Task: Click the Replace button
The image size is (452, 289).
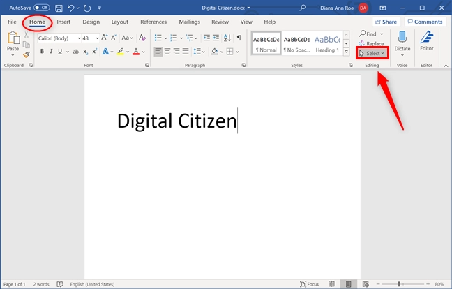Action: 371,43
